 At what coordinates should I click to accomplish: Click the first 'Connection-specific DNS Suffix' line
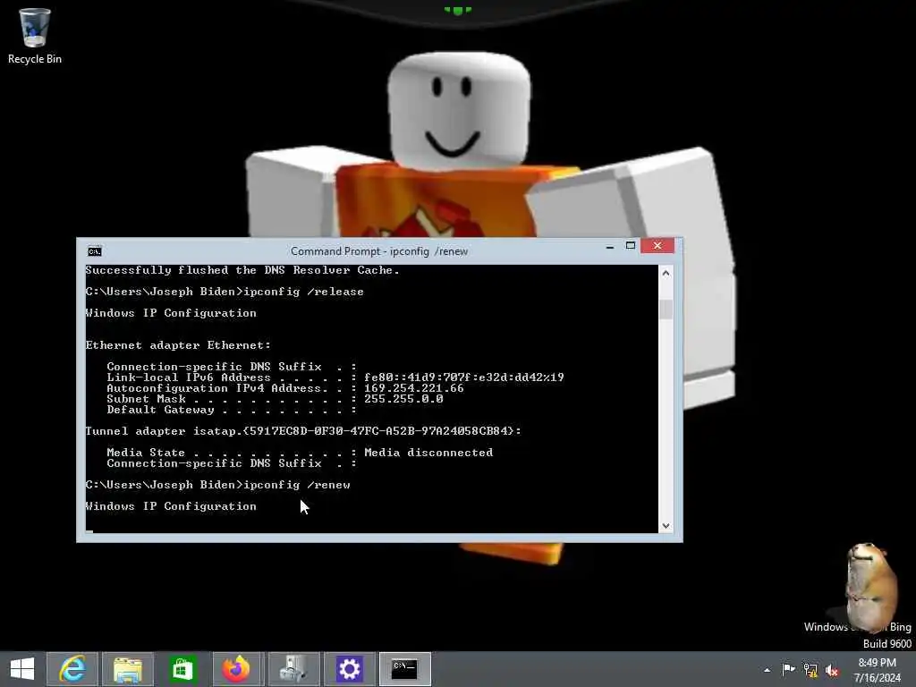[x=232, y=367]
